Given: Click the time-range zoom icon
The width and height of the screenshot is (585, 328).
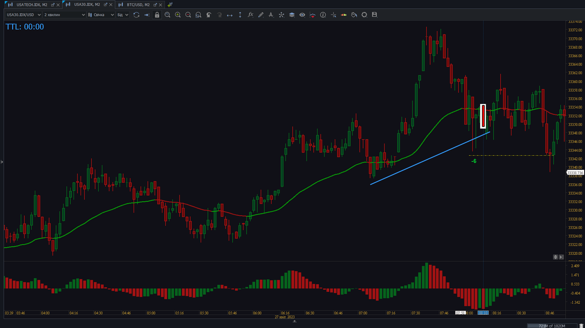Looking at the screenshot, I should [x=167, y=15].
